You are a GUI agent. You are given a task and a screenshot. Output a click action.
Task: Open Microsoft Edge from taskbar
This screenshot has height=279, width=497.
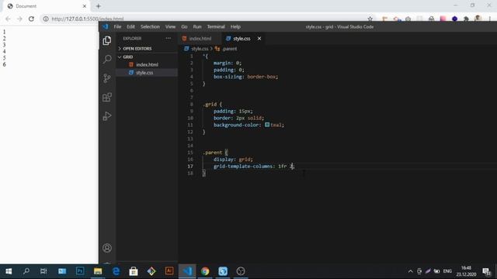click(116, 271)
